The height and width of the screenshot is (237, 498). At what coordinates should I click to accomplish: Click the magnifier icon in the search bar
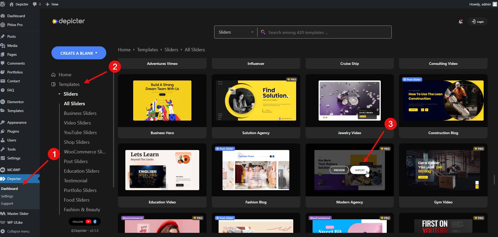pos(263,32)
